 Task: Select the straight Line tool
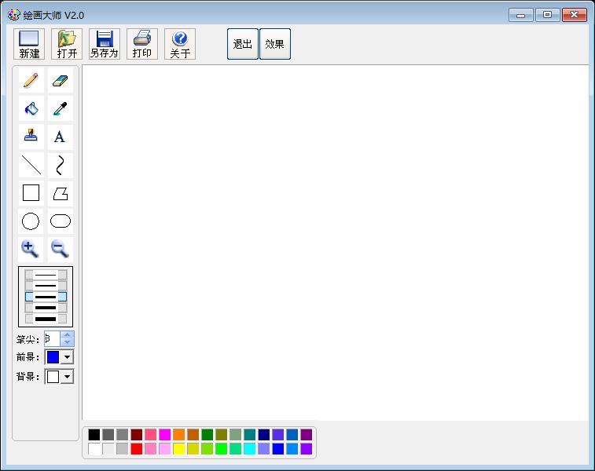click(x=31, y=165)
